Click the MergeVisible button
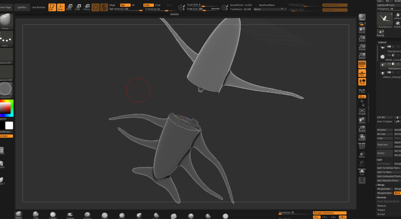Viewport: 401px width, 219px height. (385, 193)
